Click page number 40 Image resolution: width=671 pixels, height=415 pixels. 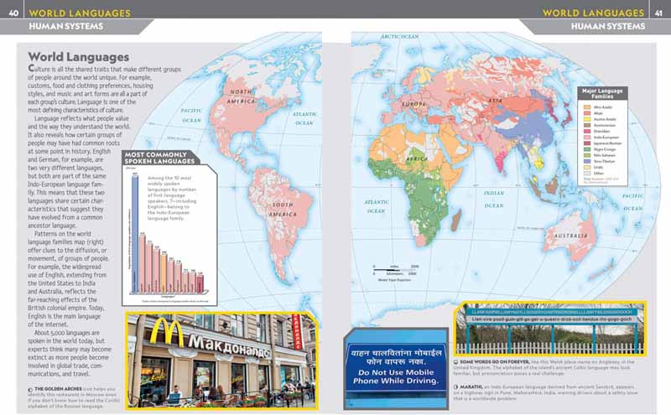(x=13, y=13)
